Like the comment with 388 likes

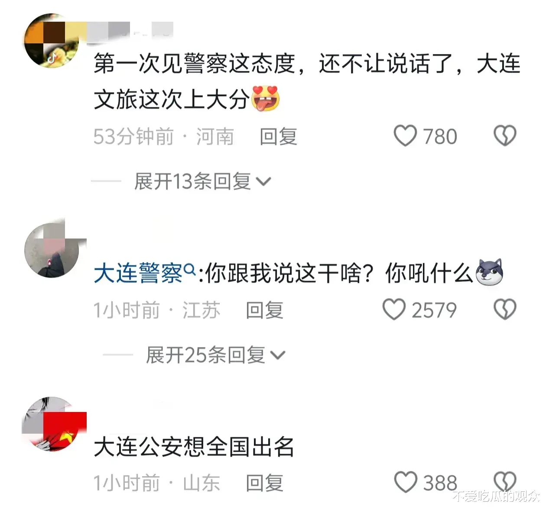[405, 482]
